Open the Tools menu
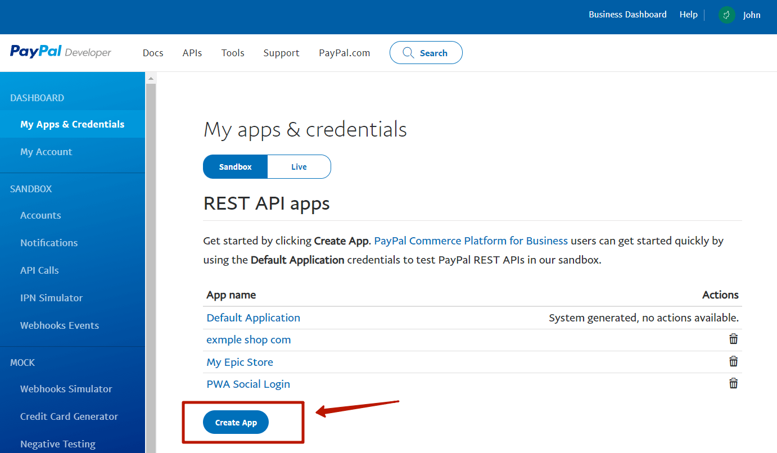Image resolution: width=777 pixels, height=453 pixels. point(233,53)
